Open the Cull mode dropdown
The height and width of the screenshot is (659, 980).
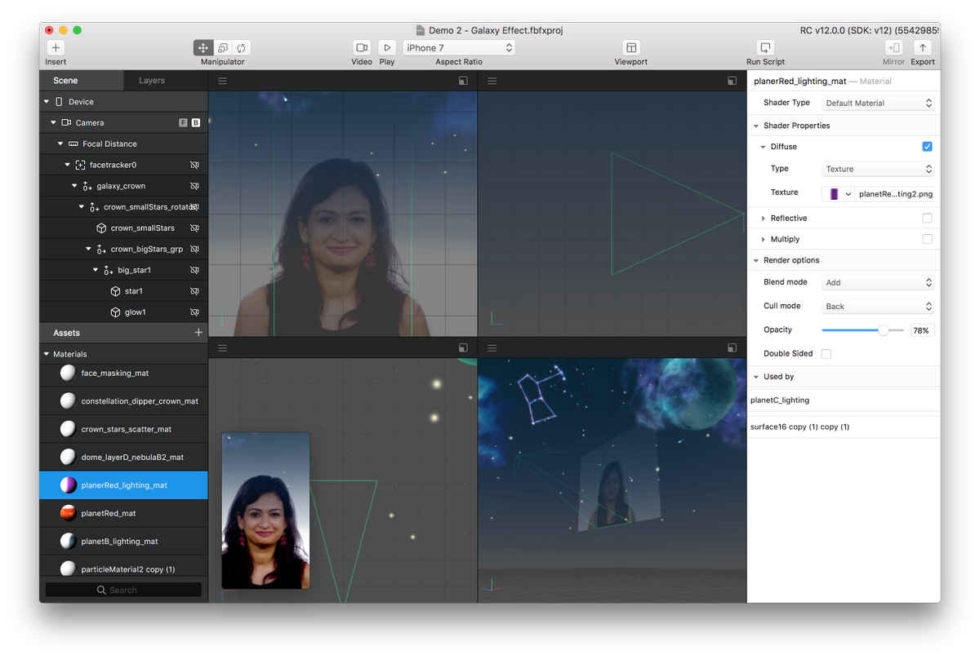(x=878, y=307)
